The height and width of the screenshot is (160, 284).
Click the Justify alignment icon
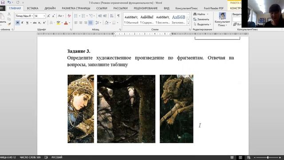coord(90,23)
